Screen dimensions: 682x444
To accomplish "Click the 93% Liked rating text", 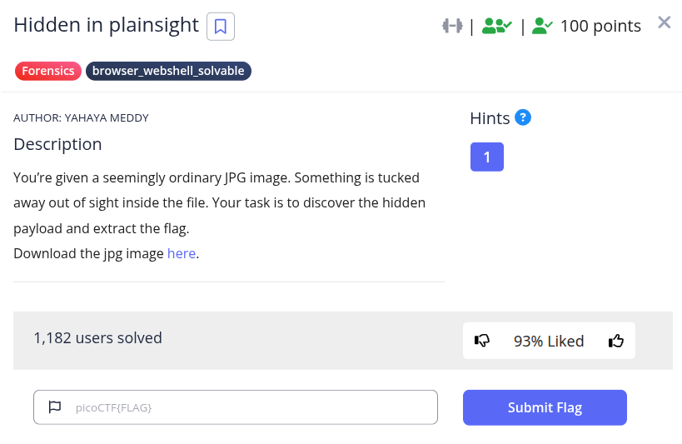I will click(x=549, y=341).
